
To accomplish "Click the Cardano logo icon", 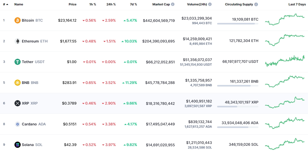I will pos(18,124).
